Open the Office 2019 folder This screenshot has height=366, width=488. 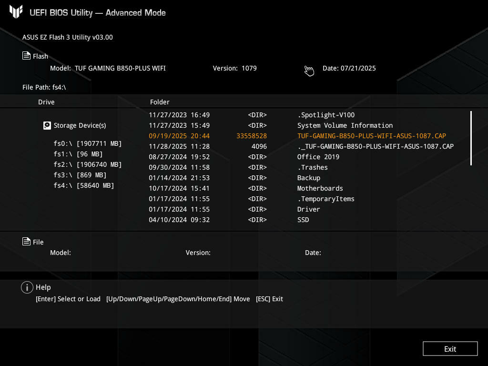coord(318,157)
